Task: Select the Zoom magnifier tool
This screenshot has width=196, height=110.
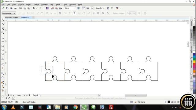Action: pos(3,33)
